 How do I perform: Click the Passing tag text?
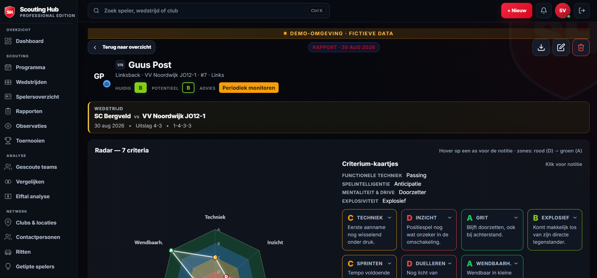tap(416, 175)
